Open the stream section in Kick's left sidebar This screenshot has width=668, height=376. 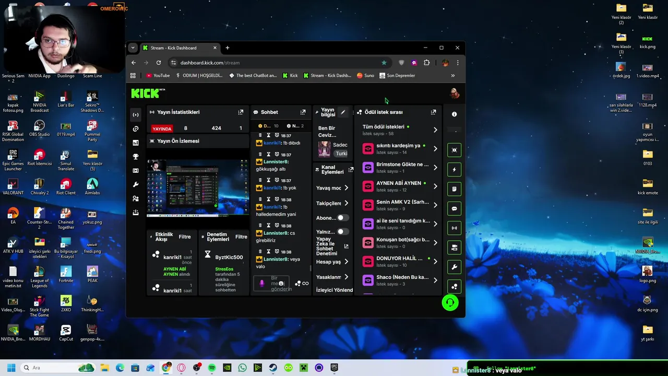coord(136,115)
